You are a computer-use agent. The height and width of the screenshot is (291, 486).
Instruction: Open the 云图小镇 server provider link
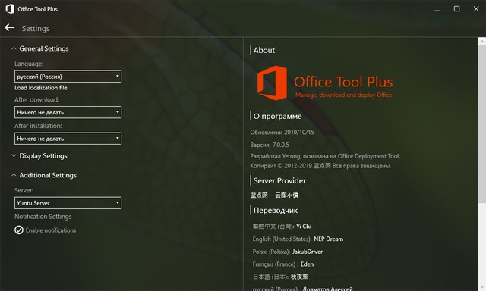pyautogui.click(x=287, y=195)
